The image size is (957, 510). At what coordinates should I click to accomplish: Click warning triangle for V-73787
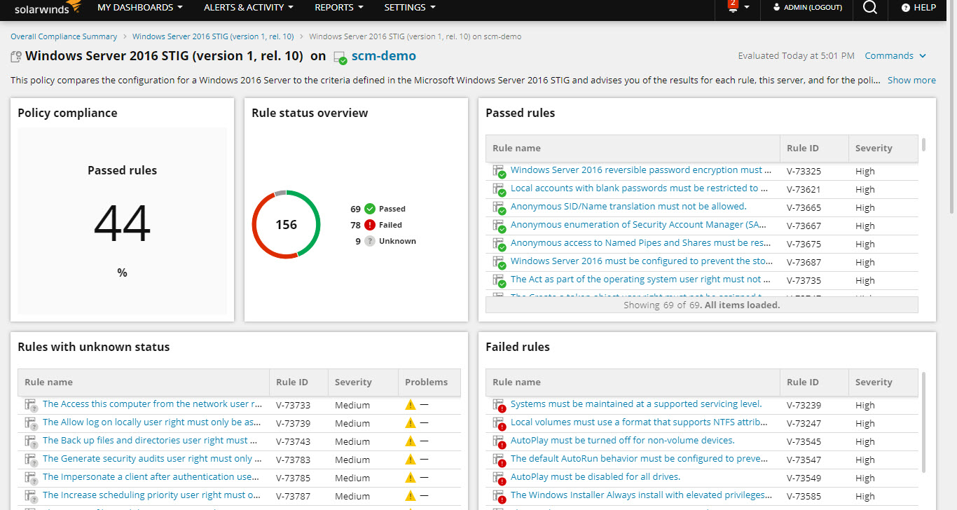tap(411, 495)
